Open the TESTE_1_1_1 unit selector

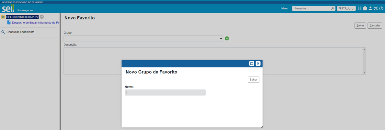tap(346, 8)
